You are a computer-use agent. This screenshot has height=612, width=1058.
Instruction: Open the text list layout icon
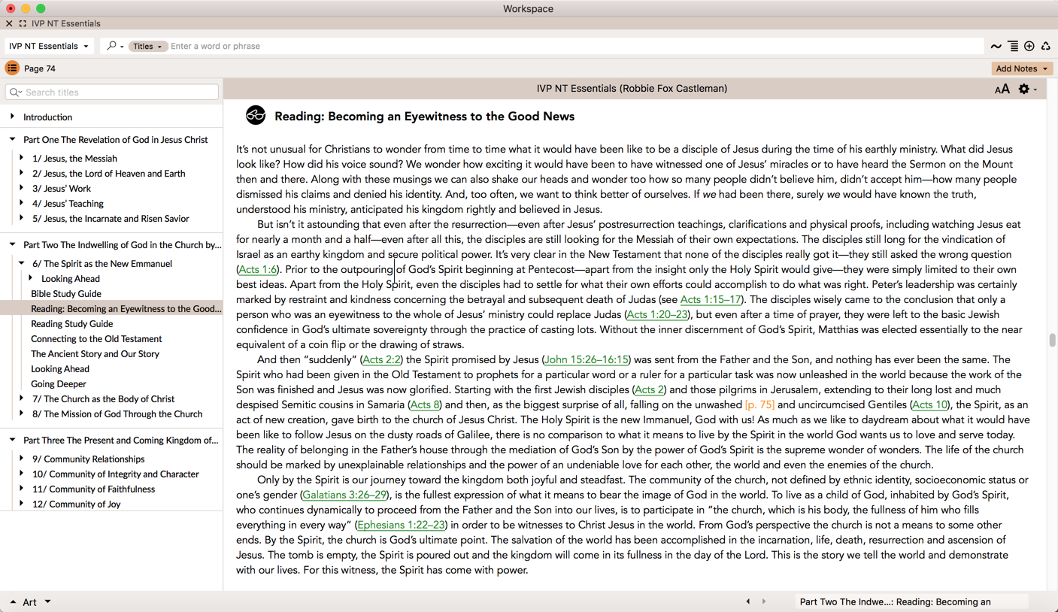click(1013, 47)
